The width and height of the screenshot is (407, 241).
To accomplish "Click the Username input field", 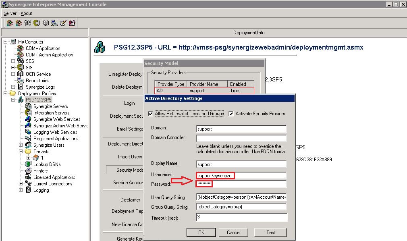I will tap(241, 176).
